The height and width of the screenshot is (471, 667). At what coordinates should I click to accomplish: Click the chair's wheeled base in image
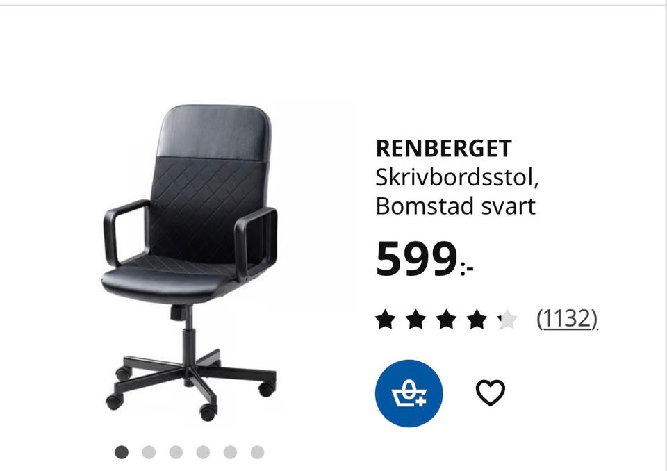point(191,383)
